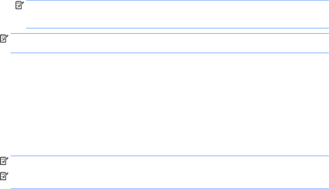Screen dimensions: 329x189
Task: Click the left end of the indented note's bottom line
Action: pyautogui.click(x=28, y=28)
